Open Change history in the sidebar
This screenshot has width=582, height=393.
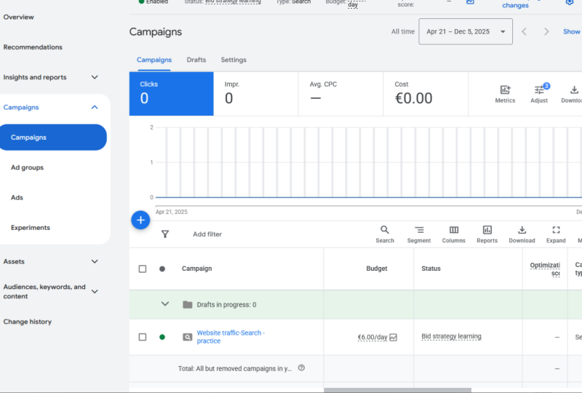[28, 322]
